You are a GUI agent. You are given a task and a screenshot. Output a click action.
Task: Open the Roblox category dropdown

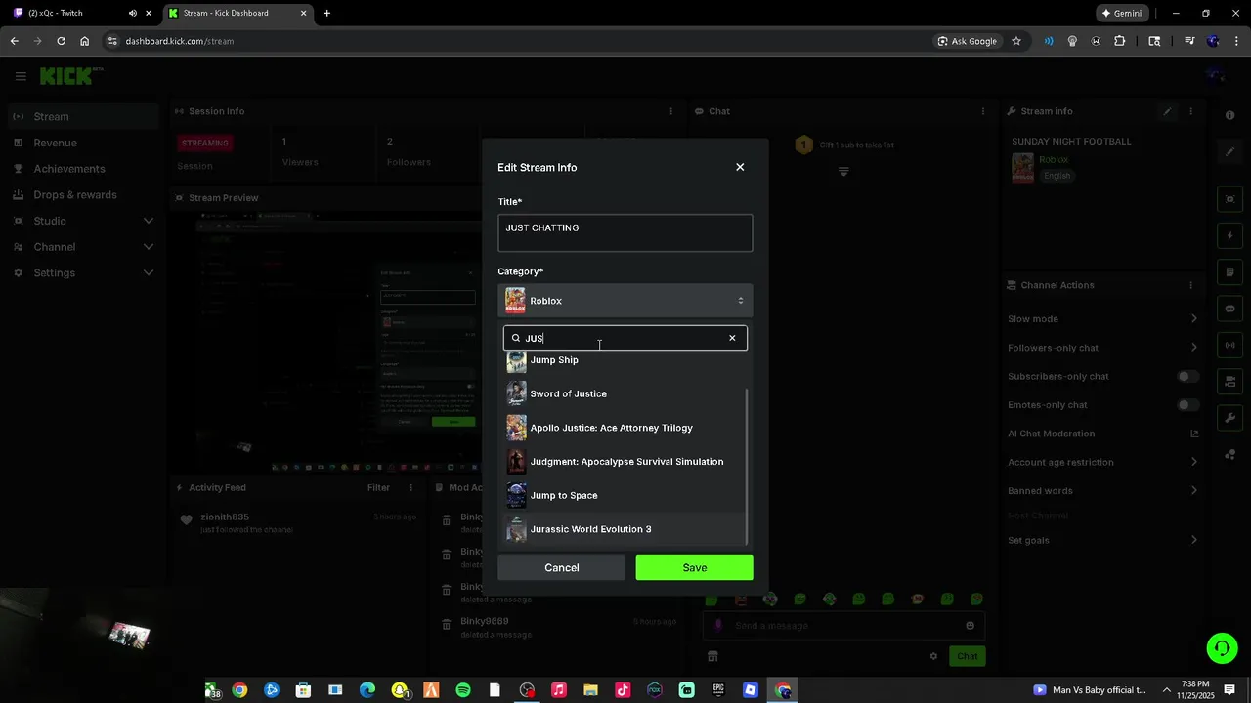point(625,301)
